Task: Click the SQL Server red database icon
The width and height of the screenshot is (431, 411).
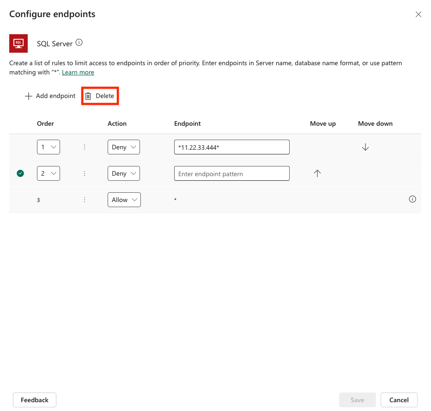Action: [x=18, y=43]
